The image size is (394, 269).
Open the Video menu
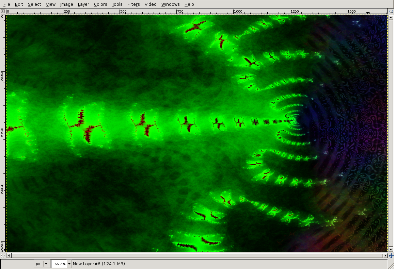151,4
